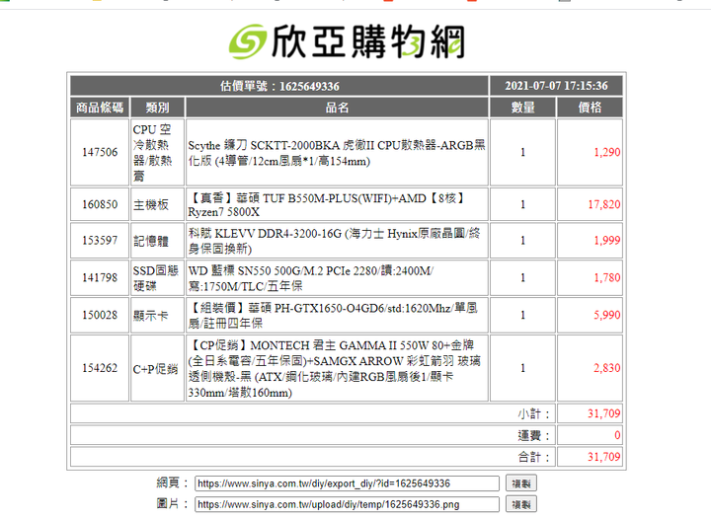Select the date 2021-07-07 17:15:36
The image size is (711, 519).
coord(556,86)
